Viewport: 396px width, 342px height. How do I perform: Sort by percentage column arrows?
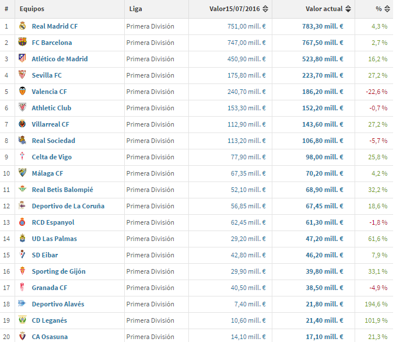[x=387, y=9]
